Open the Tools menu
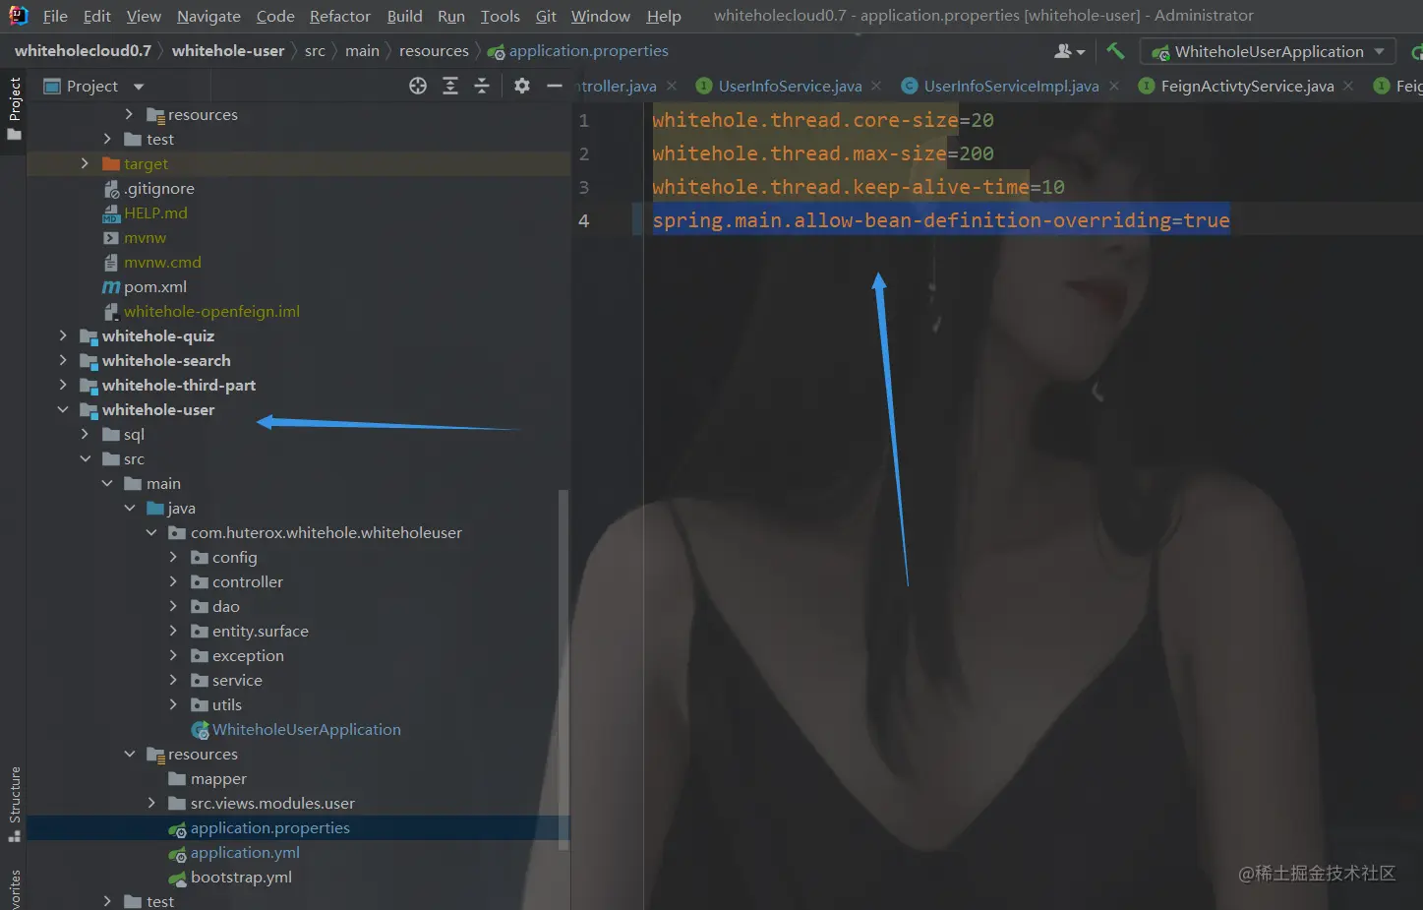The image size is (1423, 910). pyautogui.click(x=500, y=16)
